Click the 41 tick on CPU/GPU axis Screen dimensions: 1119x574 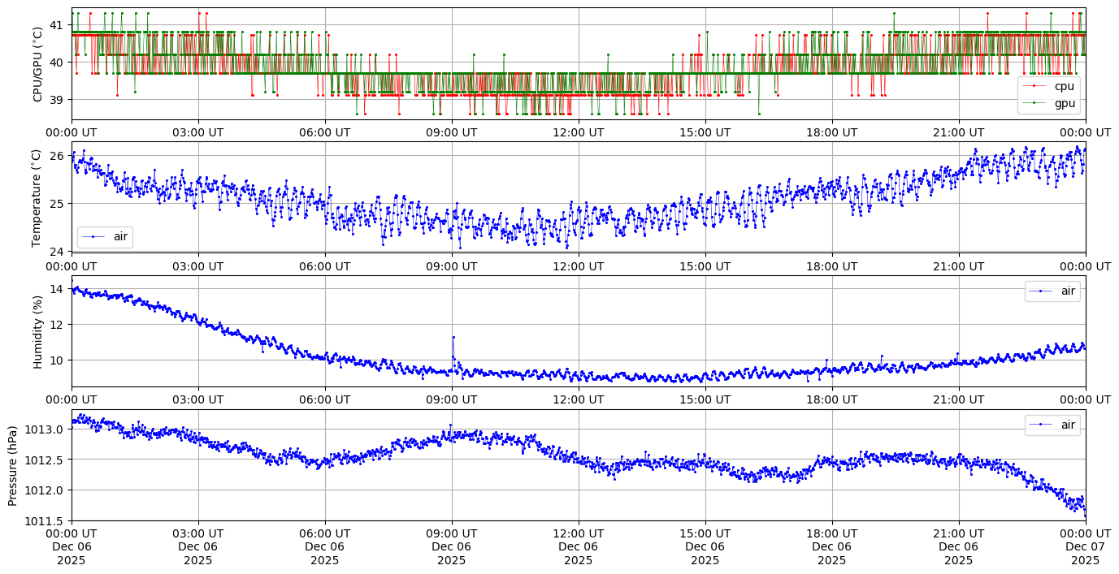click(57, 25)
